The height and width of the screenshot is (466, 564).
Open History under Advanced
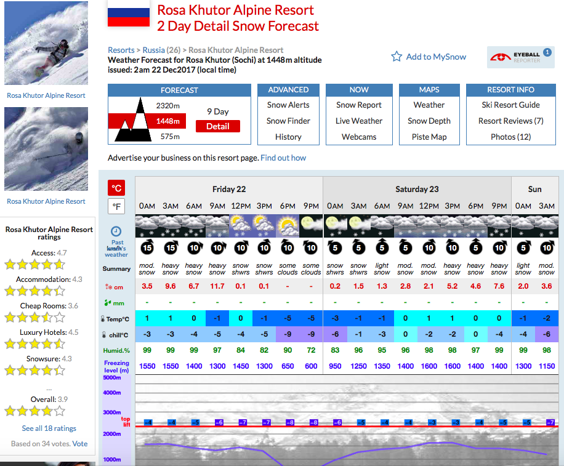click(x=288, y=137)
